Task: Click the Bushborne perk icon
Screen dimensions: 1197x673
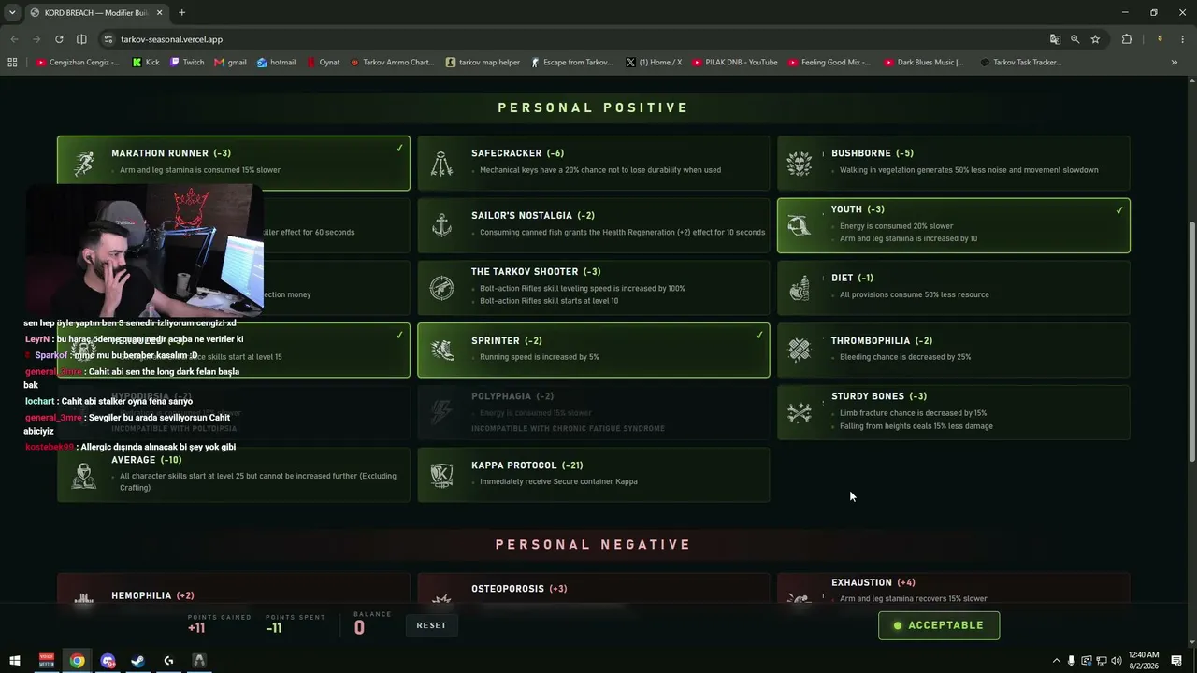Action: point(800,164)
